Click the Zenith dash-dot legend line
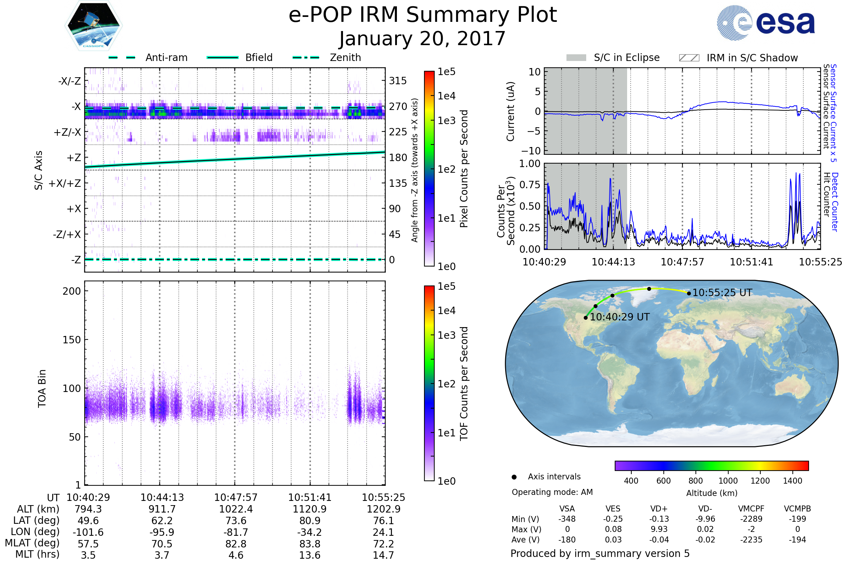The width and height of the screenshot is (846, 564). coord(306,57)
